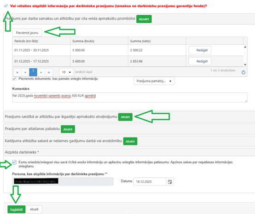
Task: Cancel with the Atcelt button
Action: click(34, 209)
